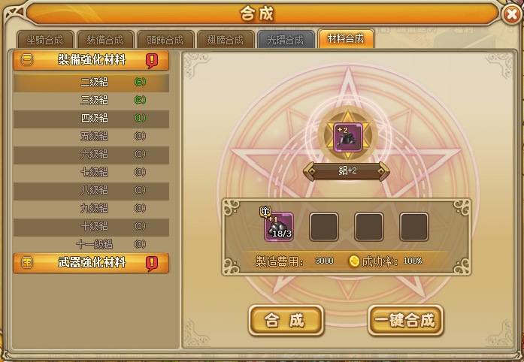Viewport: 524px width, 362px height.
Task: Click the red alert icon on 武器強化材料
Action: tap(152, 264)
